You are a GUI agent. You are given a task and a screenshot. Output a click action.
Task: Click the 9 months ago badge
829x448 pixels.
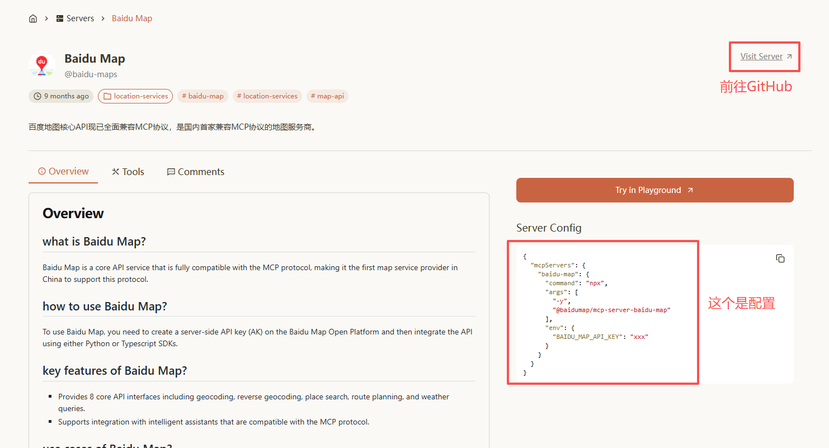pyautogui.click(x=61, y=96)
